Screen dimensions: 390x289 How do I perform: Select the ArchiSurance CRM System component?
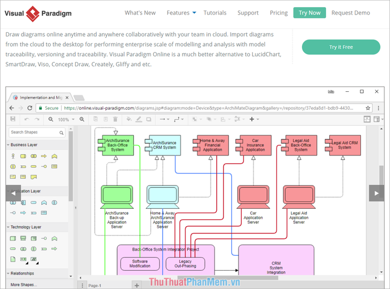(x=163, y=145)
